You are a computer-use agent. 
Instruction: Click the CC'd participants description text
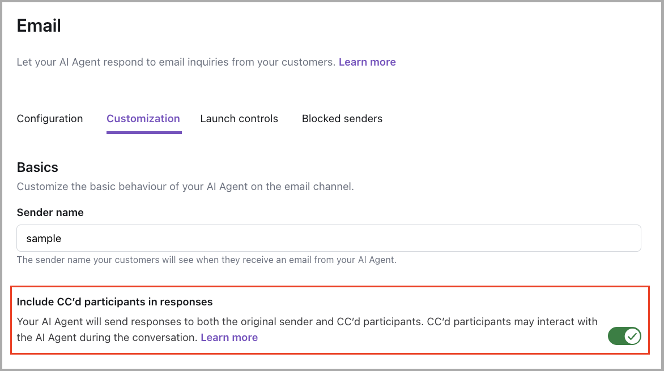pos(307,321)
